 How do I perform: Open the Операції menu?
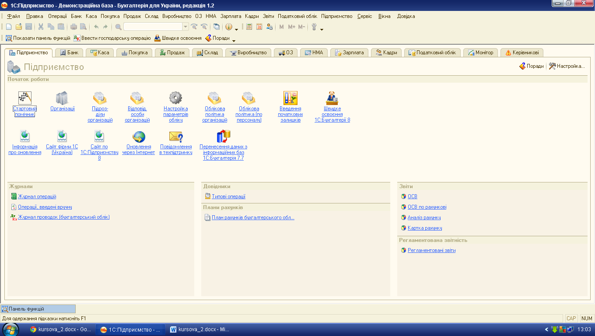pos(57,16)
